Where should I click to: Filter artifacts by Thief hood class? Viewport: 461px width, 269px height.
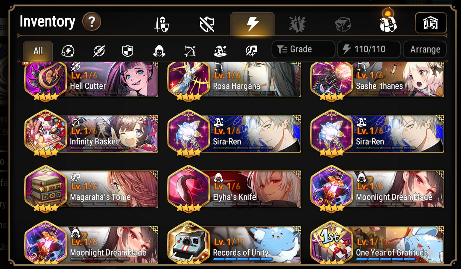click(x=159, y=51)
